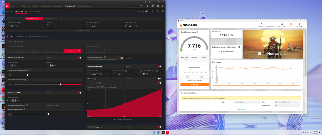Screen dimensions: 322x135
Task: Open the AI tab in AMD Software
Action: click(29, 6)
